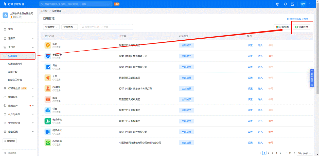This screenshot has width=319, height=156.
Task: Click the 签到 app icon
Action: [48, 45]
